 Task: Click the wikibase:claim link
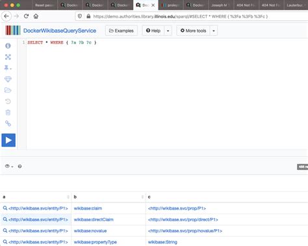tap(88, 208)
